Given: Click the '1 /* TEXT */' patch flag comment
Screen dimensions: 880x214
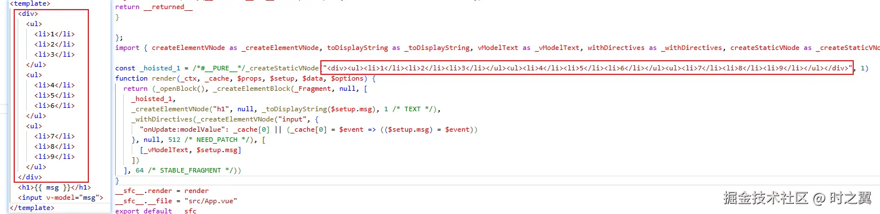Looking at the screenshot, I should click(x=409, y=109).
